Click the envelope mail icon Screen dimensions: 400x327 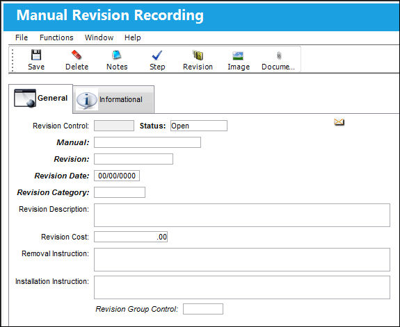339,122
